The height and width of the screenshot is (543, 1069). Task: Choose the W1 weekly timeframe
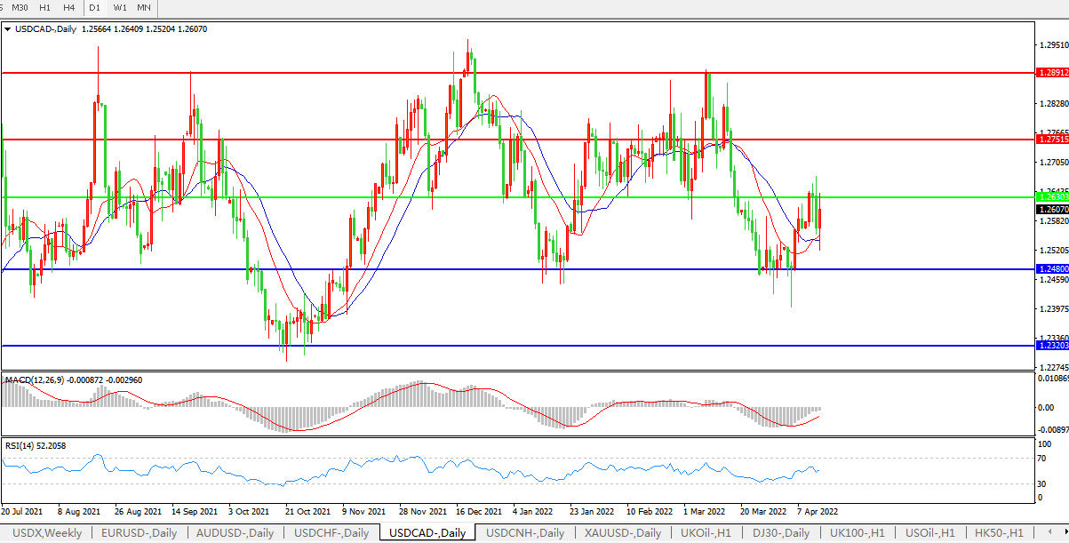tap(120, 8)
